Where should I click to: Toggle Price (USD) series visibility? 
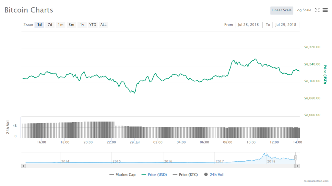154,175
